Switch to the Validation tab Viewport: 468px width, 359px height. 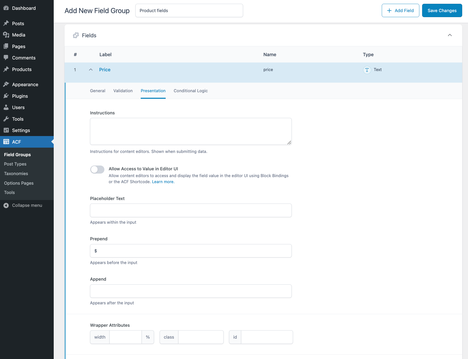(123, 91)
